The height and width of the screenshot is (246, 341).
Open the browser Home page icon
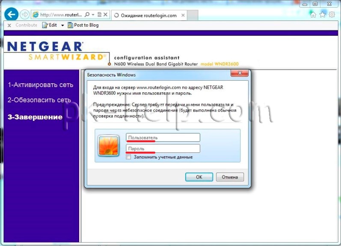point(313,15)
